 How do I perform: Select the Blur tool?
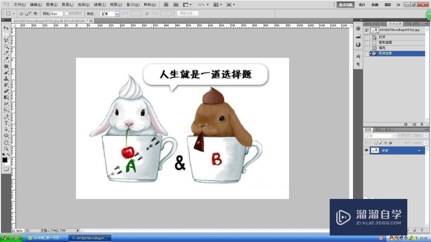6,103
